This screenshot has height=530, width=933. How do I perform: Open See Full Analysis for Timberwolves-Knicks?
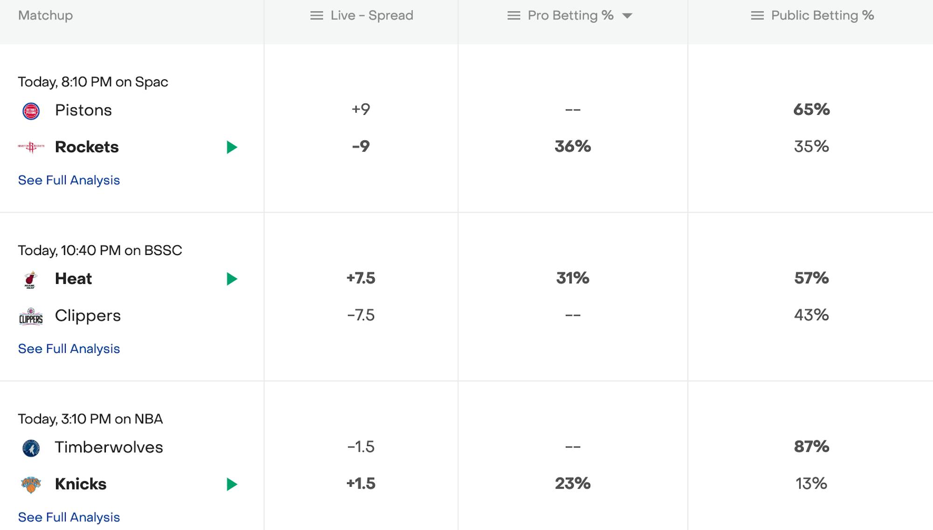(69, 517)
